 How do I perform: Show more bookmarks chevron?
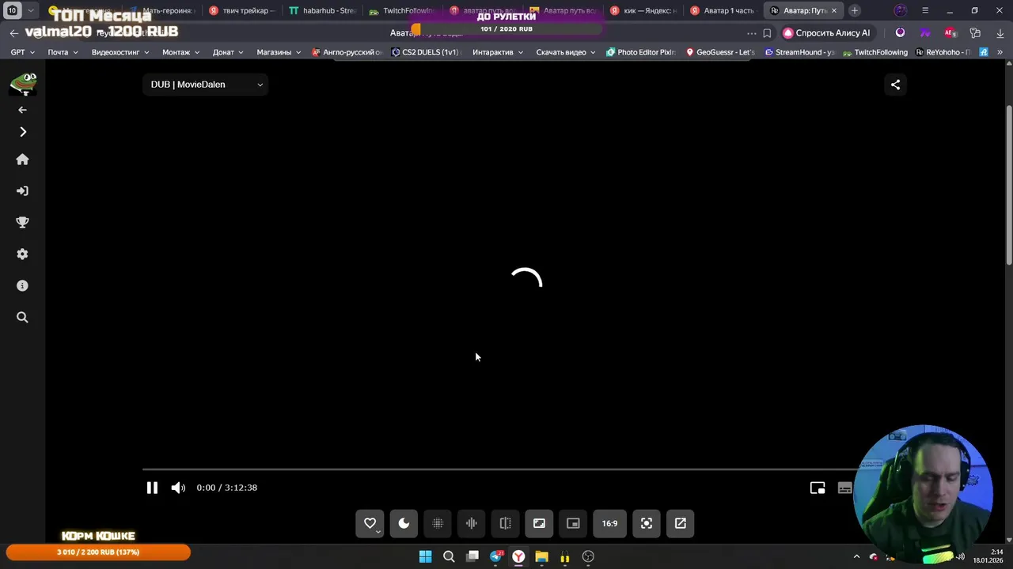pyautogui.click(x=1000, y=52)
